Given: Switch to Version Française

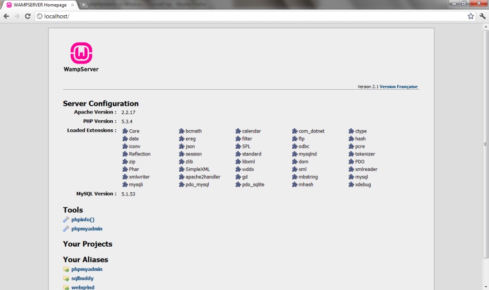Looking at the screenshot, I should (x=398, y=87).
